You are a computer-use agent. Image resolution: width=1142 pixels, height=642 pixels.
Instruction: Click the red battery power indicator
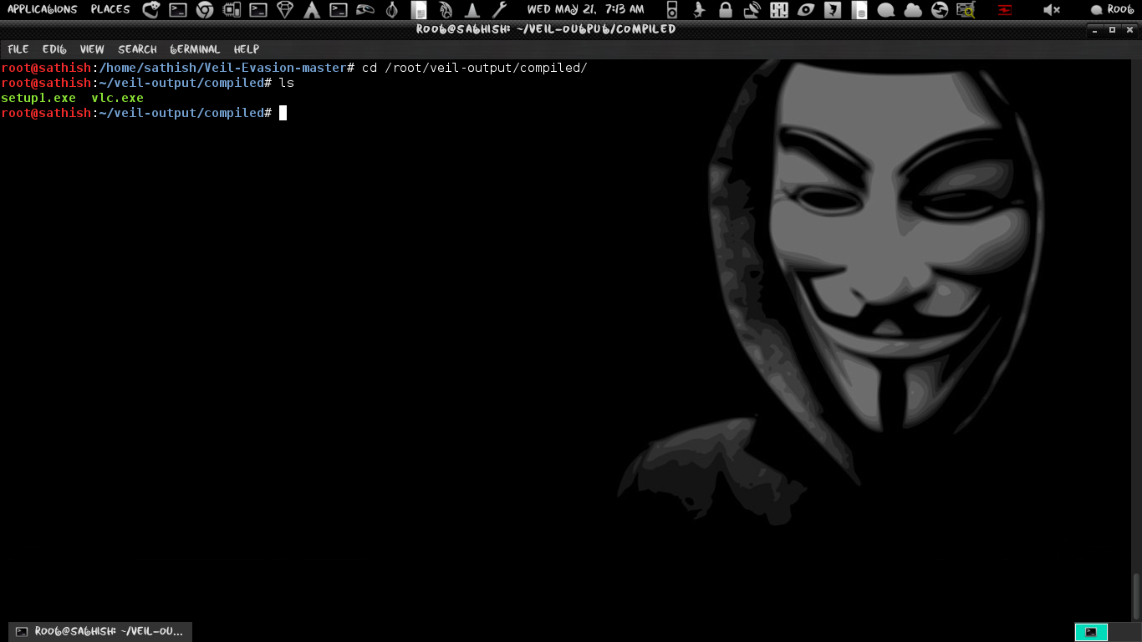(1005, 10)
